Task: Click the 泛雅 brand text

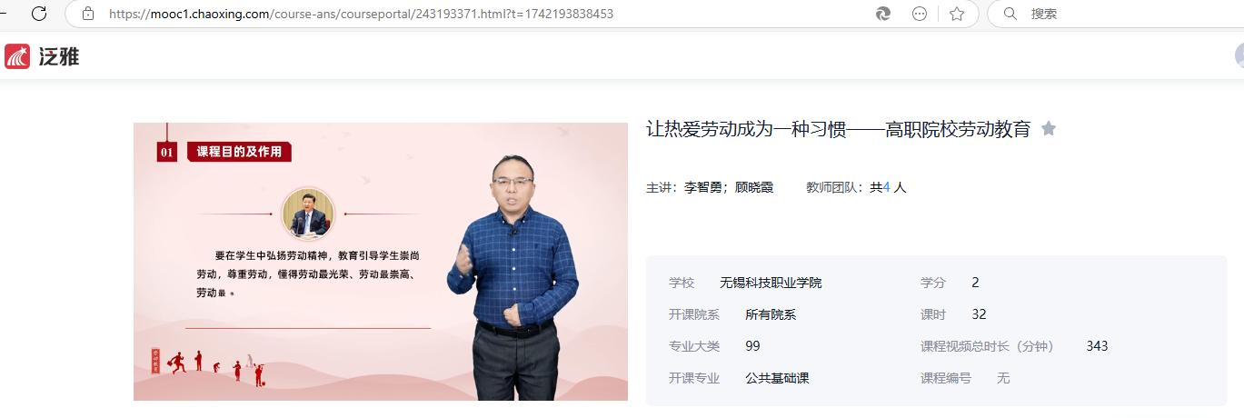Action: point(59,56)
